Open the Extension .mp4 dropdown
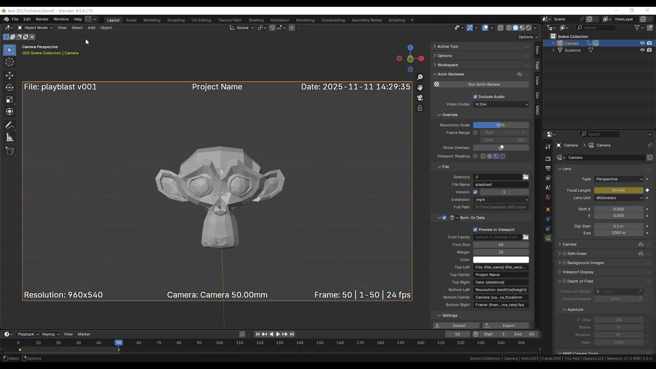 [x=501, y=200]
